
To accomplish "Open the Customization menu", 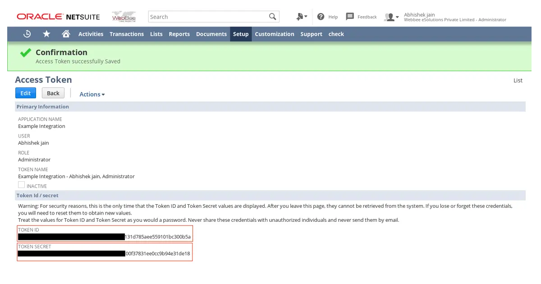I will [275, 34].
